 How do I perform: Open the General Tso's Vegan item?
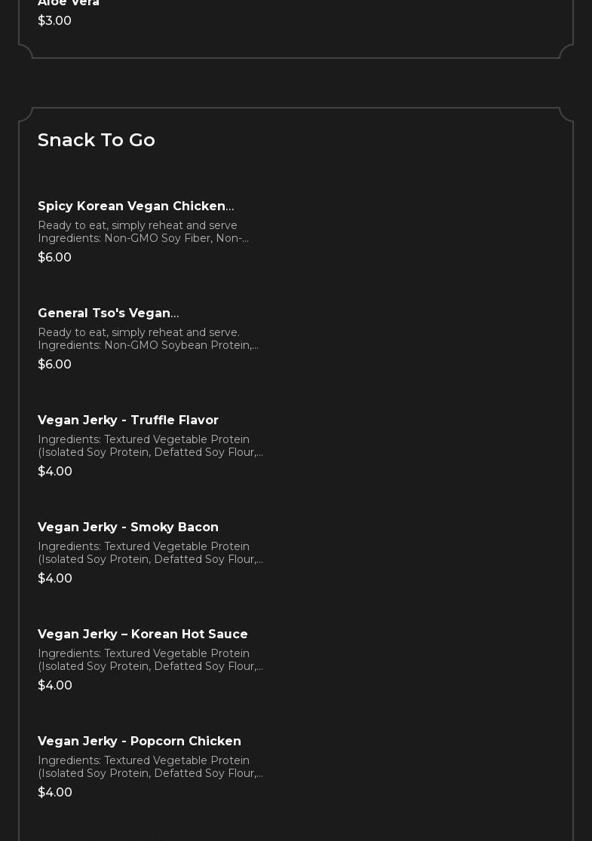click(x=108, y=313)
